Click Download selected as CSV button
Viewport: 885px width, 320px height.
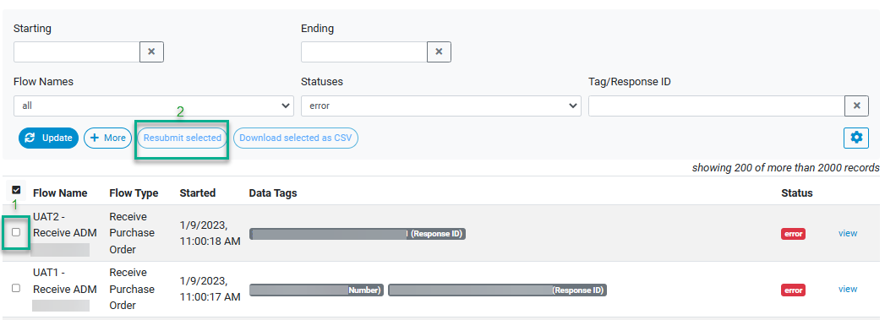296,138
